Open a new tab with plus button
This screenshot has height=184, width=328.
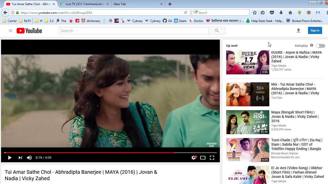point(170,4)
